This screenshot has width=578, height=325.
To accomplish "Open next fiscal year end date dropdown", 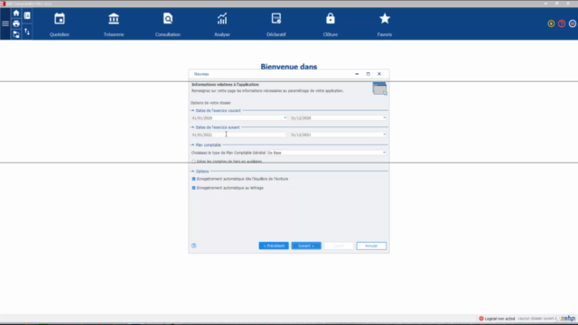I will pyautogui.click(x=384, y=135).
